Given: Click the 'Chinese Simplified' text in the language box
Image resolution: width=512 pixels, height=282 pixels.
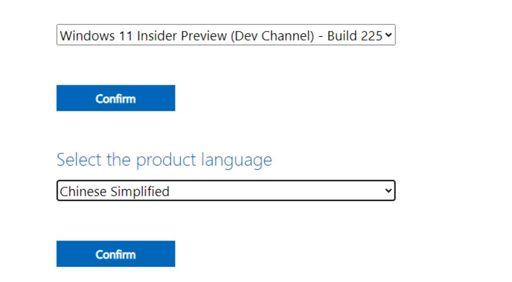Looking at the screenshot, I should pos(114,191).
